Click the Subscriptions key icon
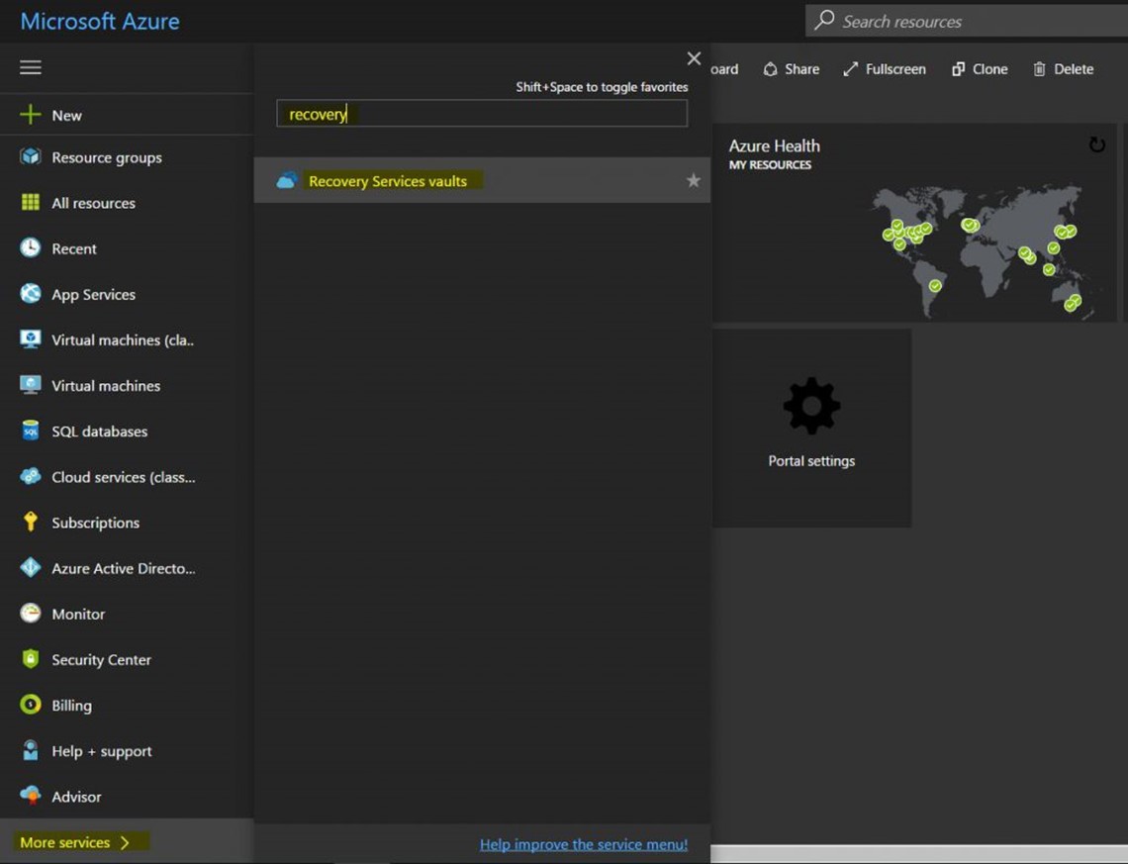Image resolution: width=1128 pixels, height=864 pixels. [31, 522]
